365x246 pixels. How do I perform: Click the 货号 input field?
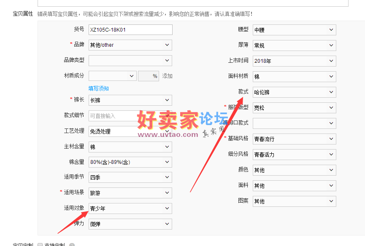click(130, 30)
